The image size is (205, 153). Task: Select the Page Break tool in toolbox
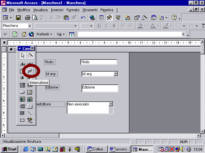coord(22,106)
